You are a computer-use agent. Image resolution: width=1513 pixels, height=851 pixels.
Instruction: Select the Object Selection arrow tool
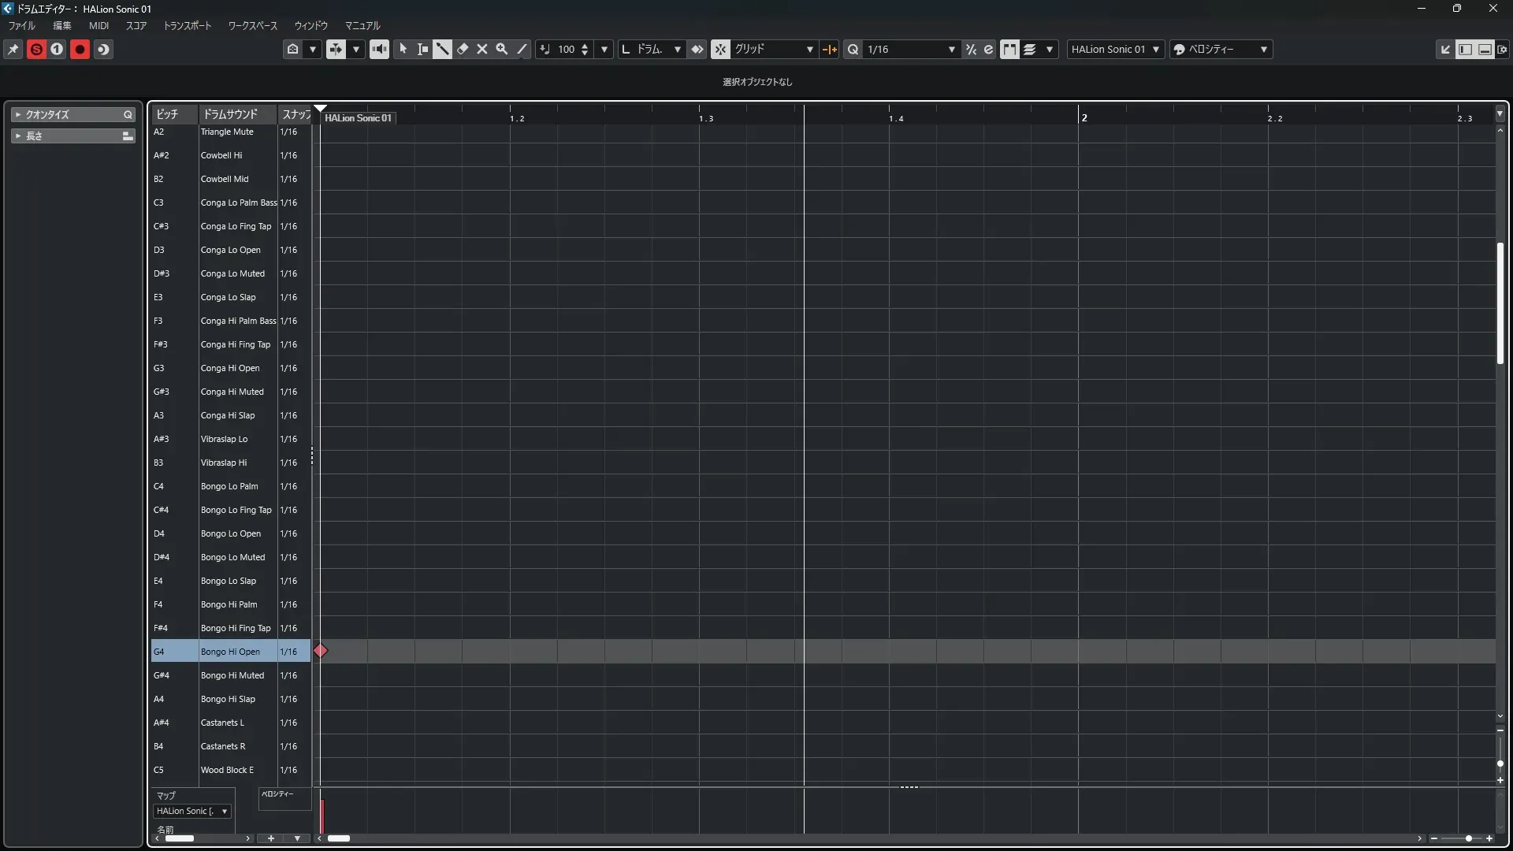tap(403, 49)
